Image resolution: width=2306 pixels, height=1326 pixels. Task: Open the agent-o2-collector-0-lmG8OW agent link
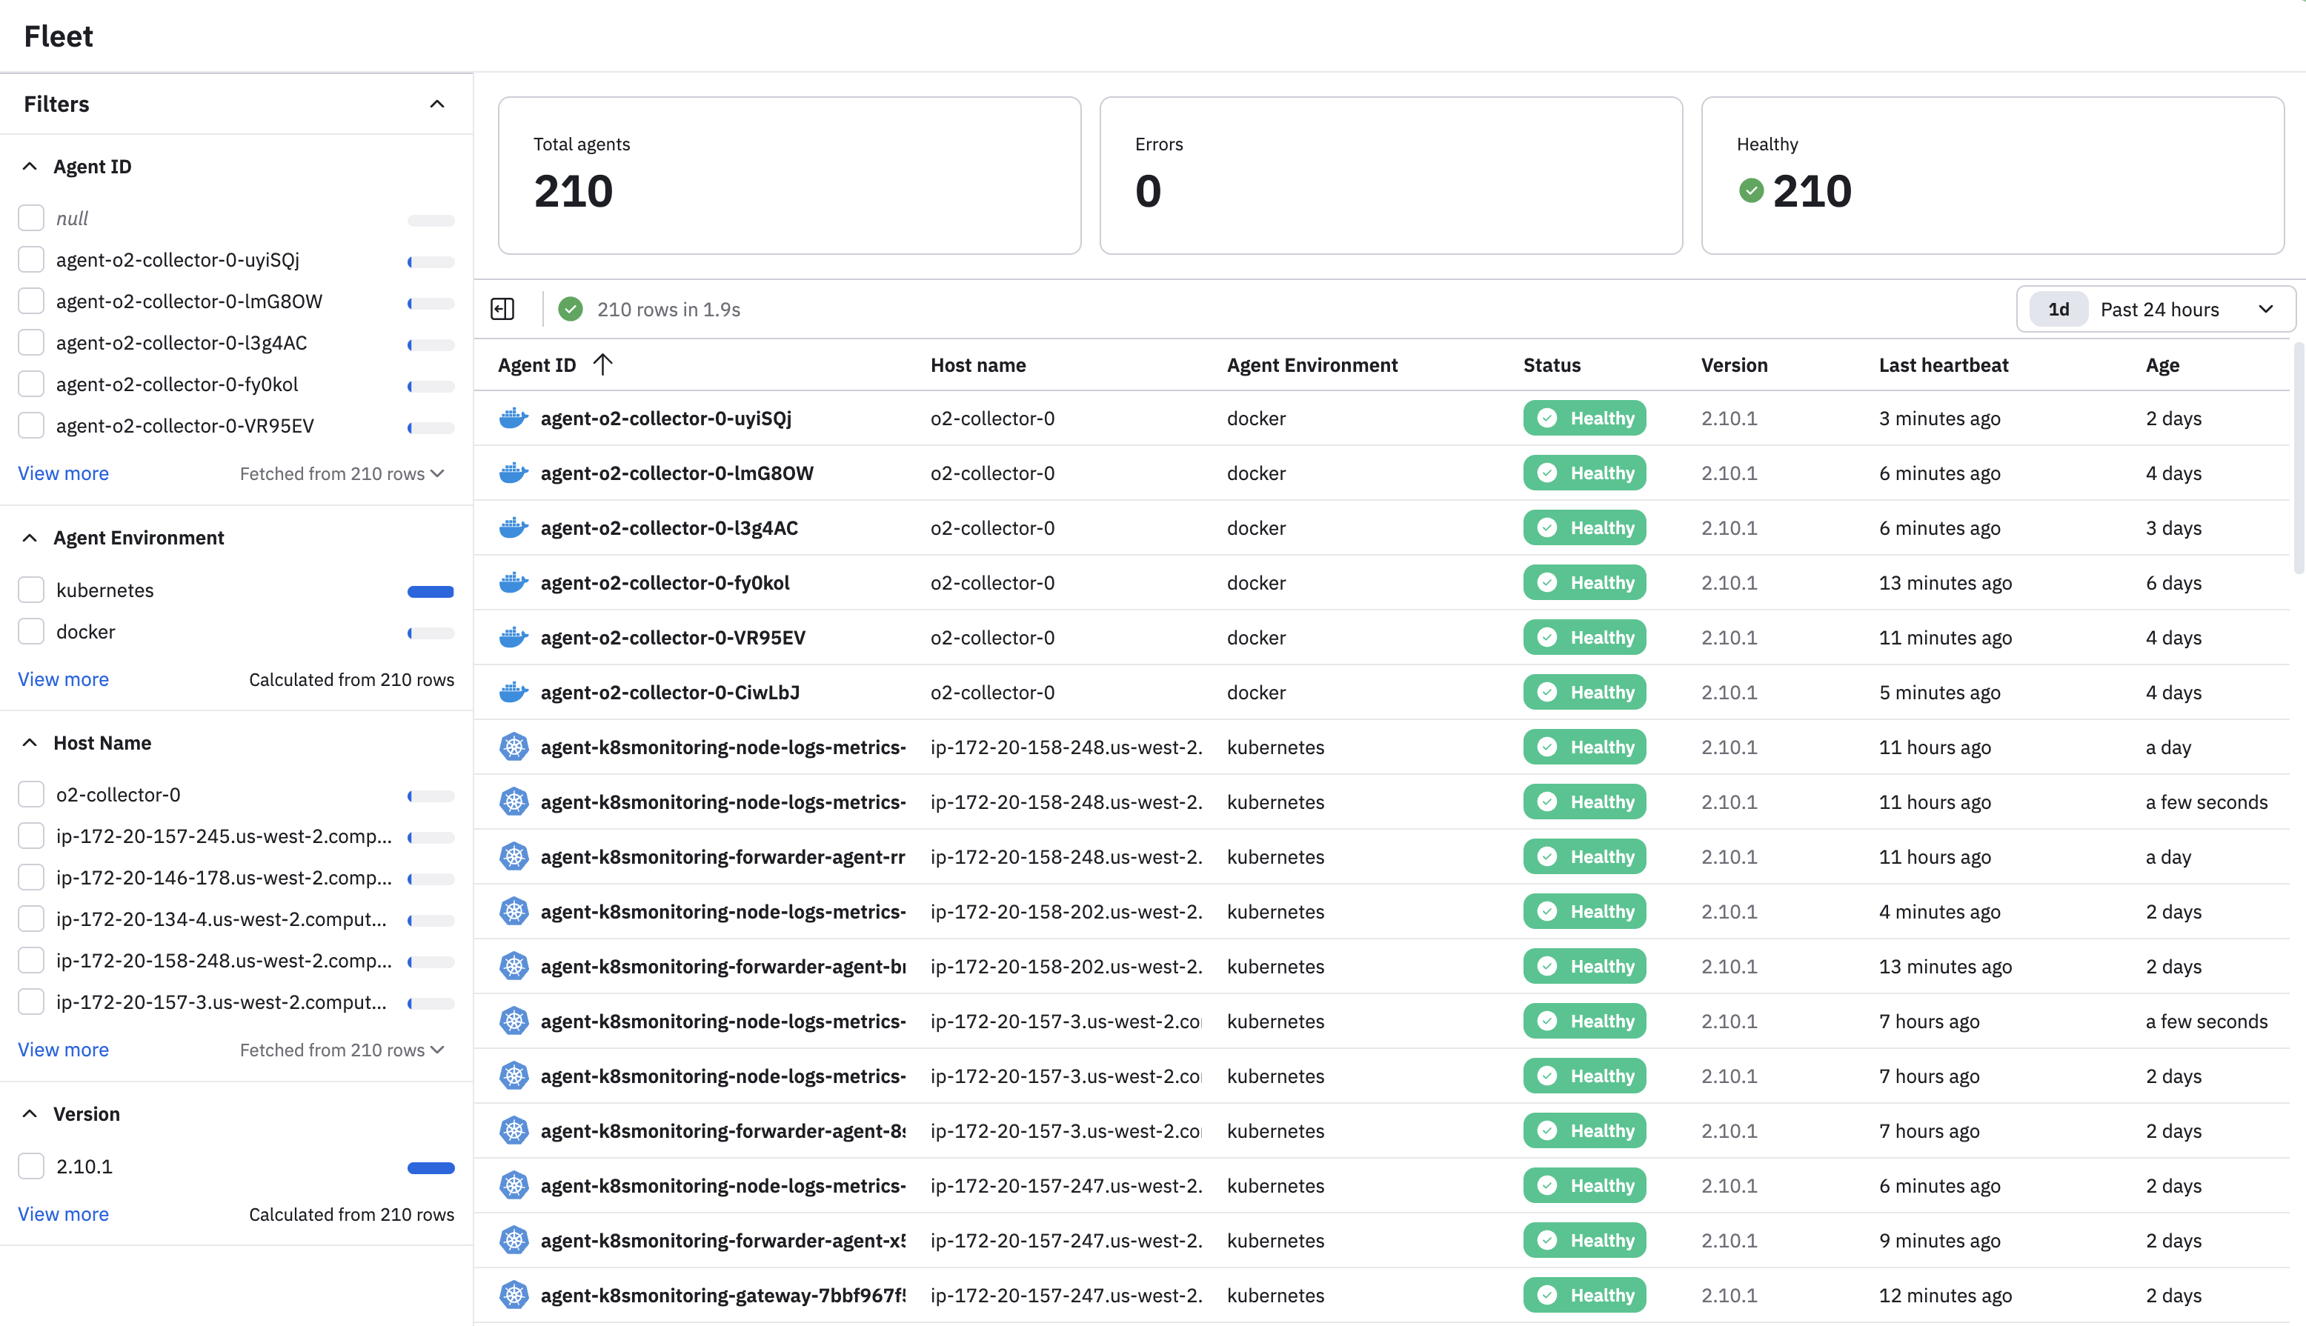coord(677,473)
